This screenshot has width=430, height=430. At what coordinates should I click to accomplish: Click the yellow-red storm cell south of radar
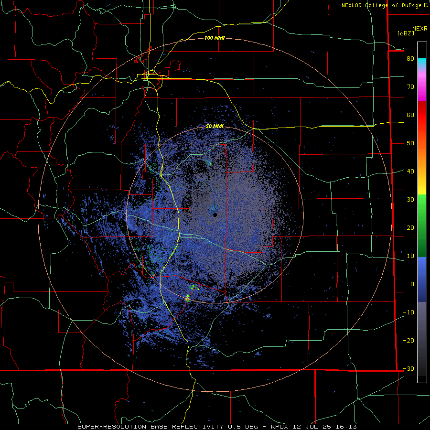click(187, 298)
